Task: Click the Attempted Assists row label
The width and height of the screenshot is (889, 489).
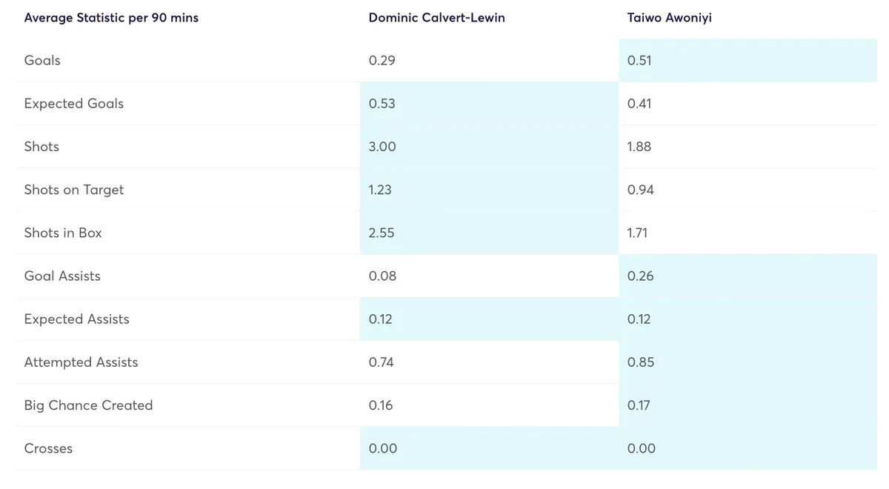Action: (x=81, y=362)
